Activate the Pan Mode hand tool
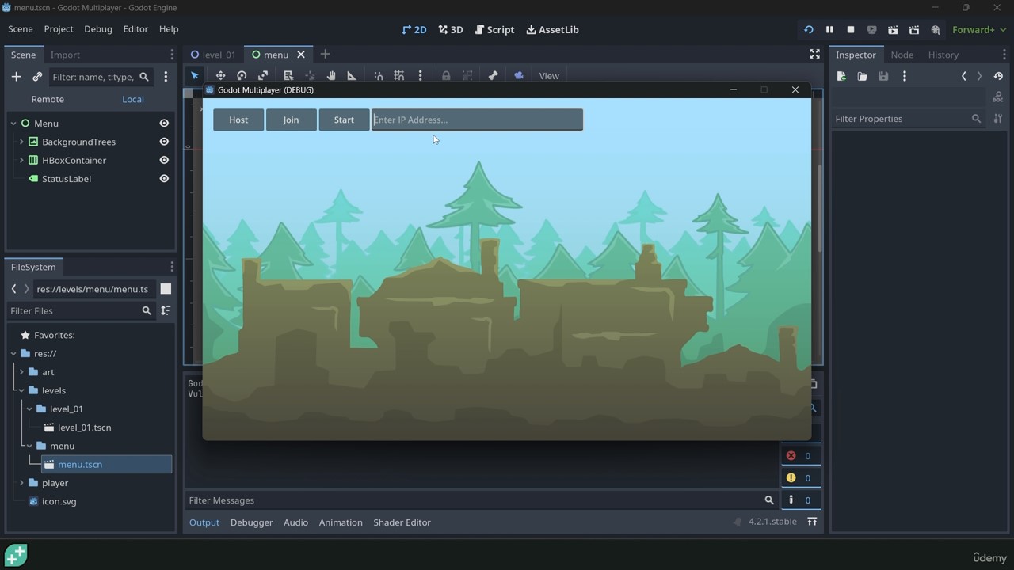Viewport: 1014px width, 570px height. (x=331, y=76)
